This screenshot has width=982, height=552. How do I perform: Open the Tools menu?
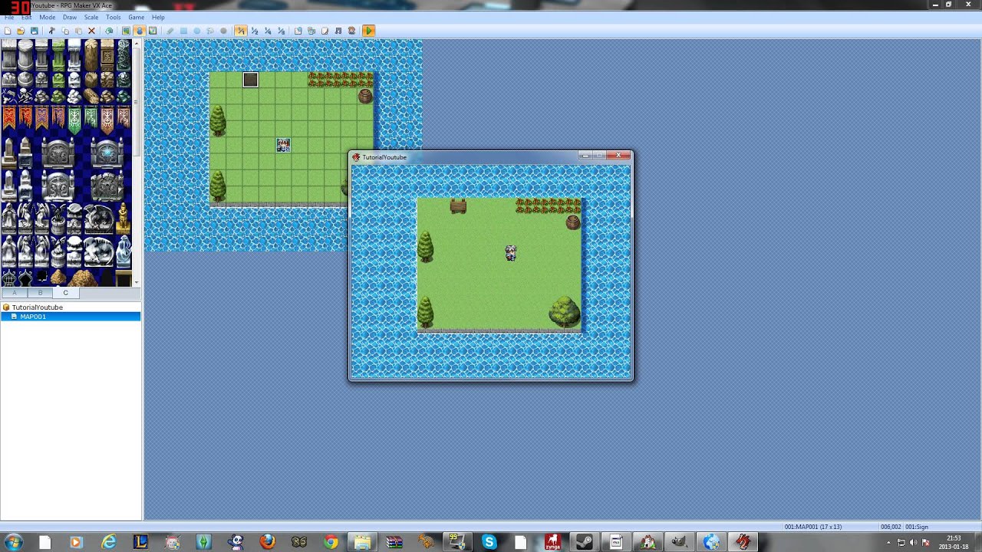[114, 17]
